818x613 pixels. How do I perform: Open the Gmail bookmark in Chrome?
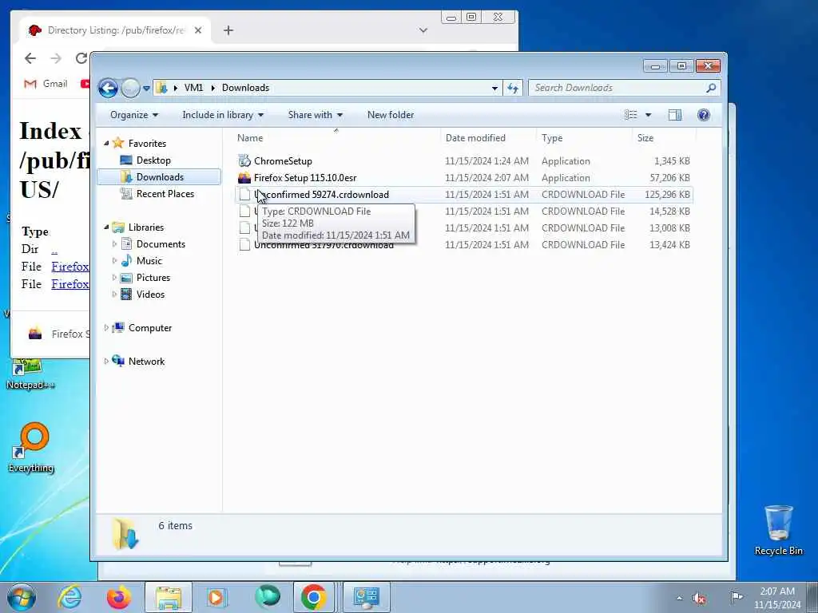tap(46, 83)
